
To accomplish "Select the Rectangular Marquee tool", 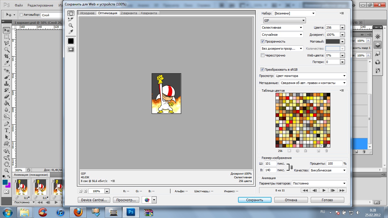I will (7, 37).
